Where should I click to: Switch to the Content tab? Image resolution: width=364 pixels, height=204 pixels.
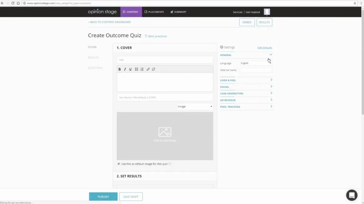131,12
